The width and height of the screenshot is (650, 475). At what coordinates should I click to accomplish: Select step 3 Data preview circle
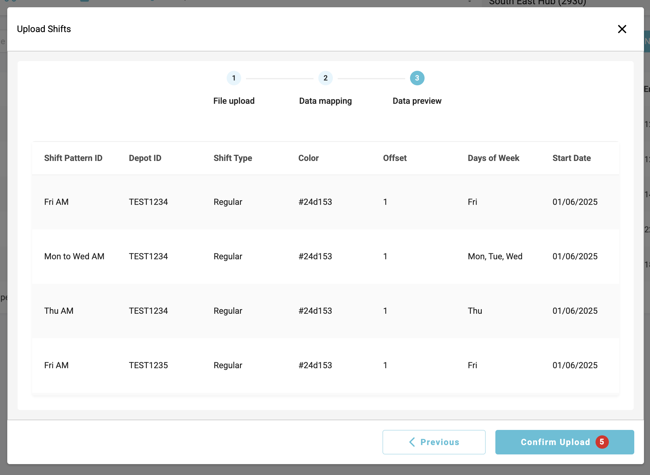click(417, 78)
